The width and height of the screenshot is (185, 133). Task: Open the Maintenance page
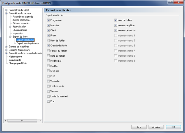click(x=15, y=57)
